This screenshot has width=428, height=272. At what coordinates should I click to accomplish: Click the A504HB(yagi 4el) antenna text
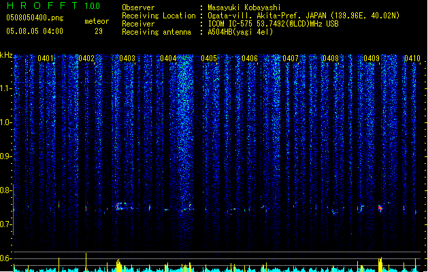coord(240,32)
